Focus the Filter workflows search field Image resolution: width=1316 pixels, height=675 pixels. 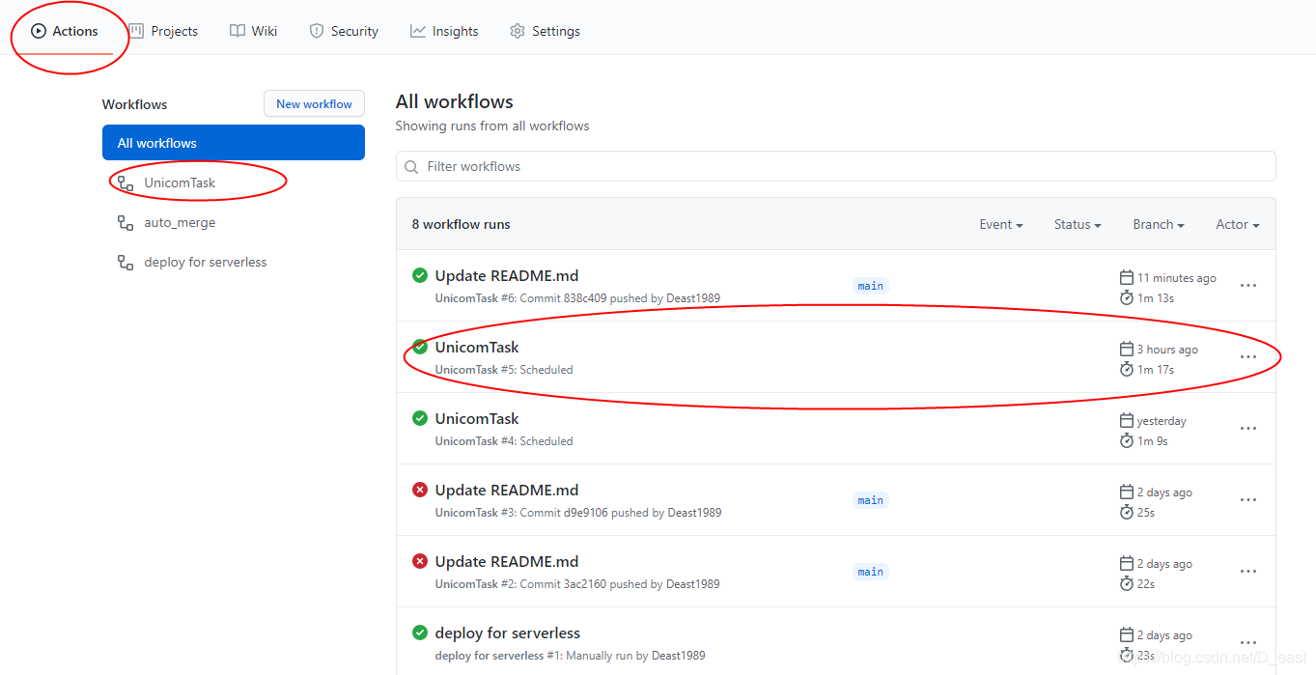point(835,166)
